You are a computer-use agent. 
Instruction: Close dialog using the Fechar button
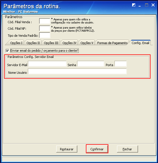click(x=127, y=149)
